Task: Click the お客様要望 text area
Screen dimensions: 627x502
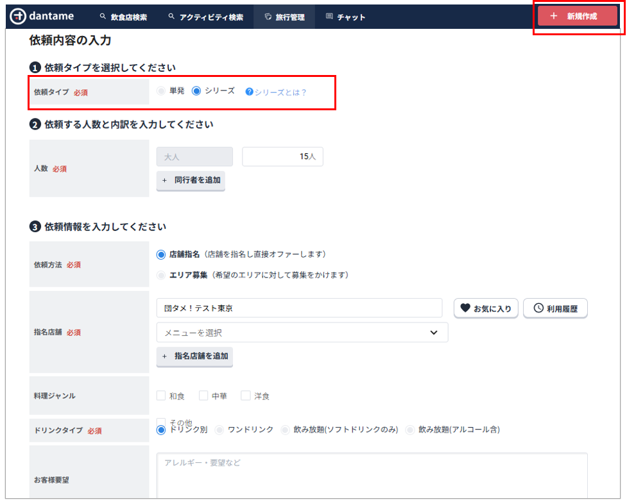Action: coord(372,474)
